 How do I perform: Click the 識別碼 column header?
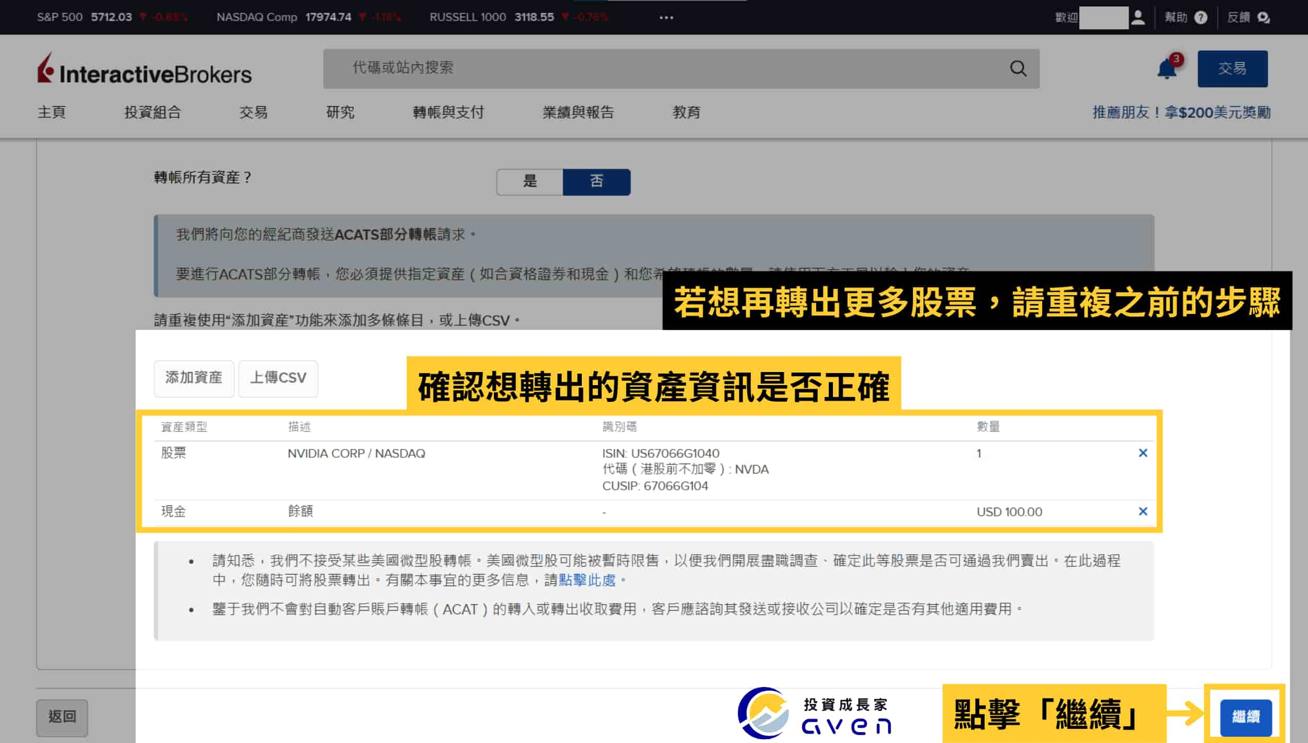619,426
